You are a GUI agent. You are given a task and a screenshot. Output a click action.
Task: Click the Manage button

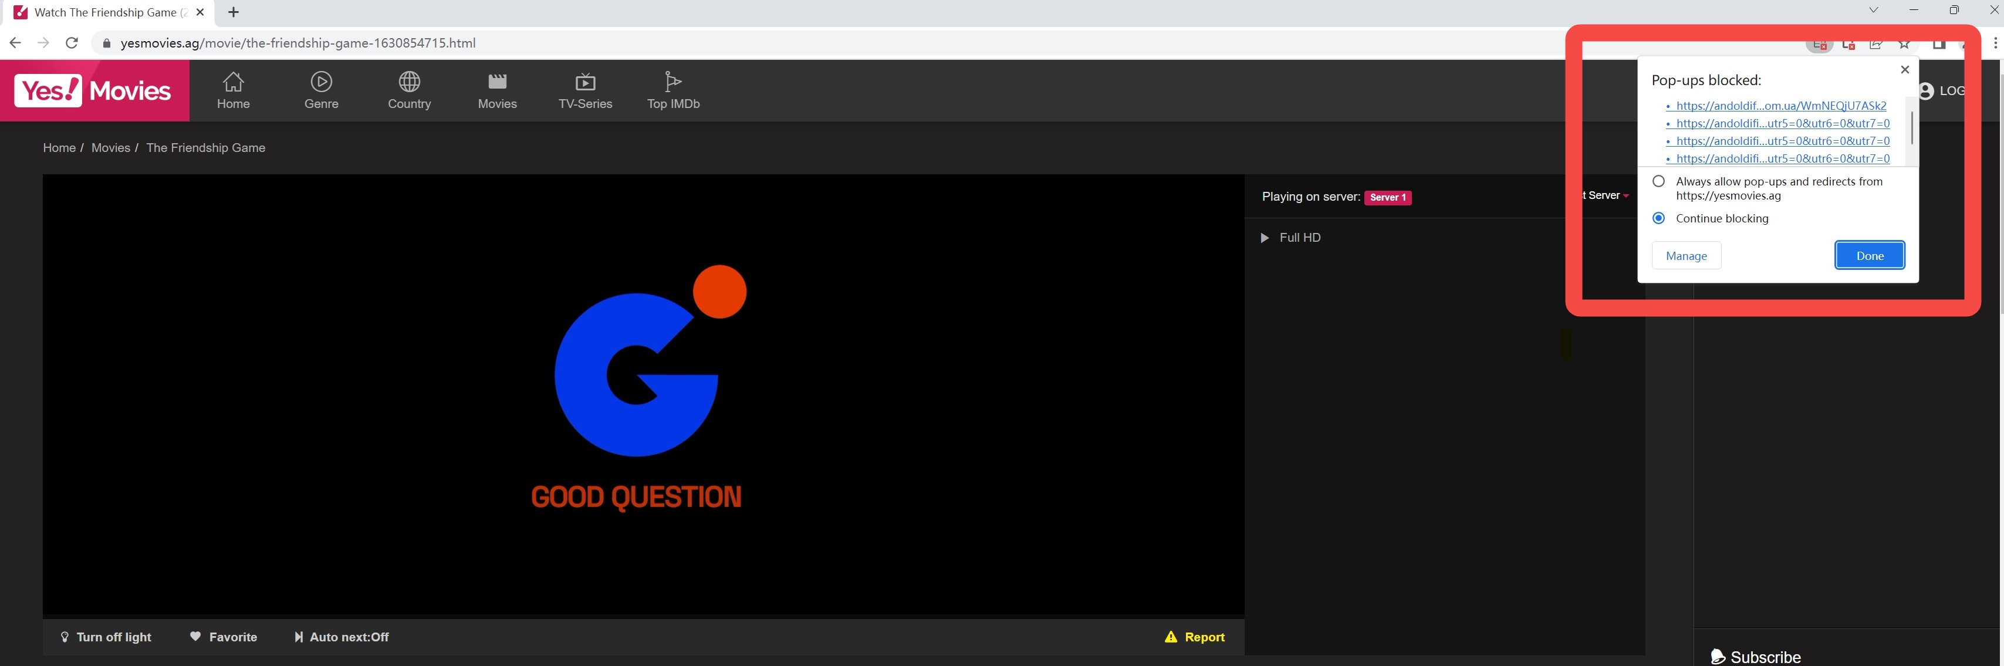(x=1686, y=256)
